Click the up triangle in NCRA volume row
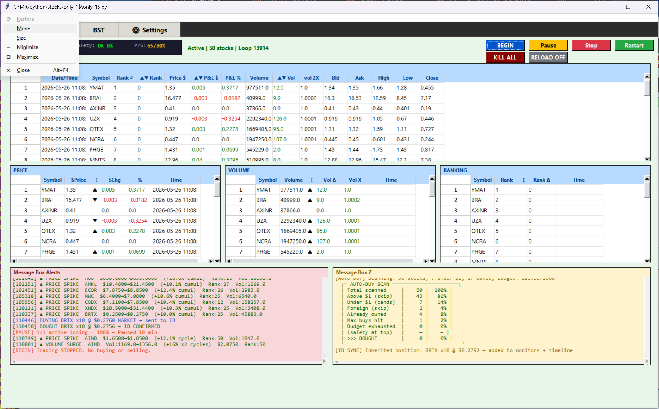Viewport: 659px width, 409px height. [x=310, y=241]
